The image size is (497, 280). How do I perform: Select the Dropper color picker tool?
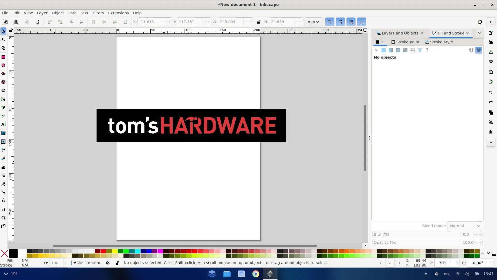tap(3, 150)
